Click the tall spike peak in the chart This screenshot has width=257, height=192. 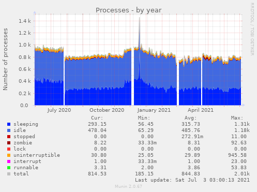click(x=140, y=18)
